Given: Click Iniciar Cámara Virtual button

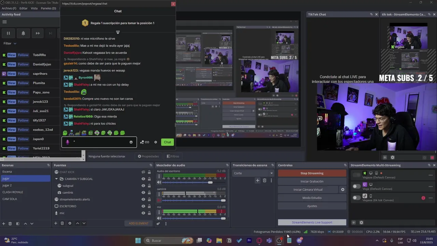Looking at the screenshot, I should (308, 190).
